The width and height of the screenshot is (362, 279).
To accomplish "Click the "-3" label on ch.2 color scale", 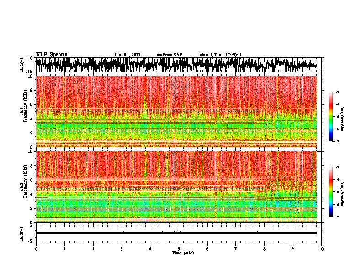I will pos(337,167).
